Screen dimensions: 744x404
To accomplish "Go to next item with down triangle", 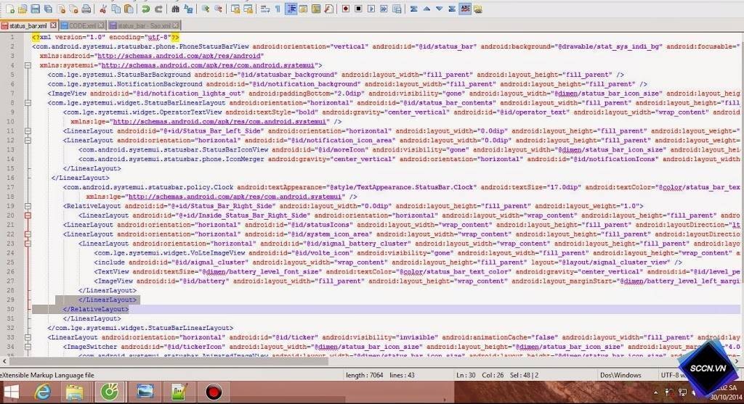I will (x=440, y=9).
